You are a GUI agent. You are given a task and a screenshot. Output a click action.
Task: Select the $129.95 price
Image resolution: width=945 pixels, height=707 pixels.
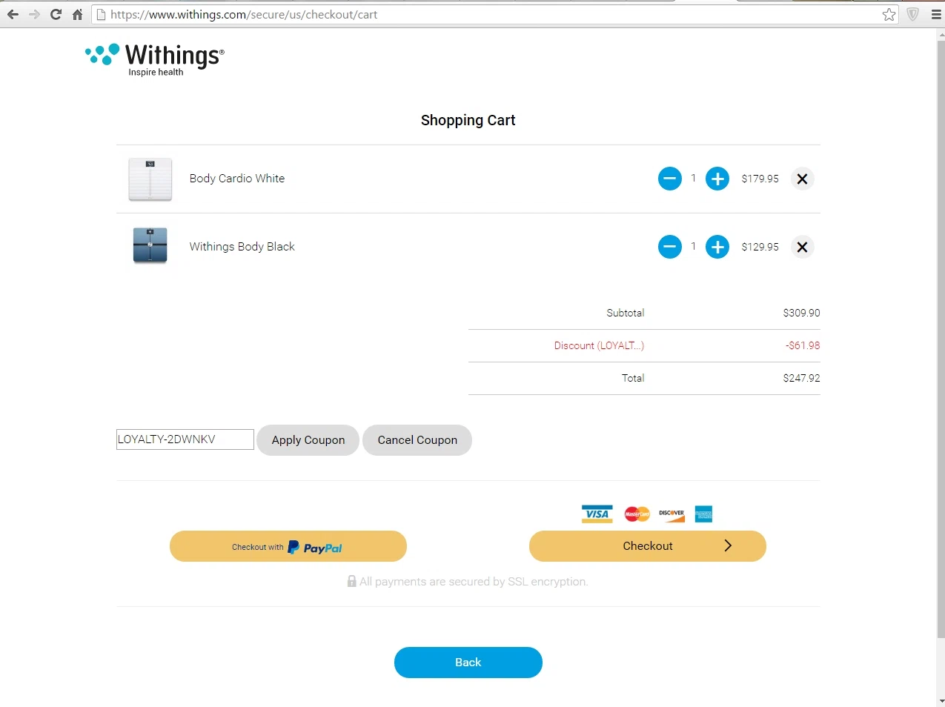point(760,247)
